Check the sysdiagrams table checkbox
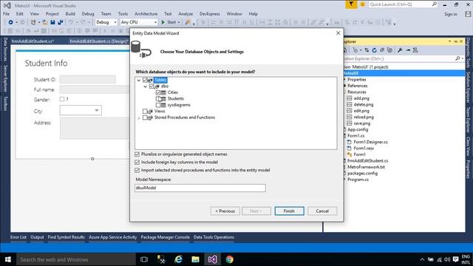 tap(158, 105)
